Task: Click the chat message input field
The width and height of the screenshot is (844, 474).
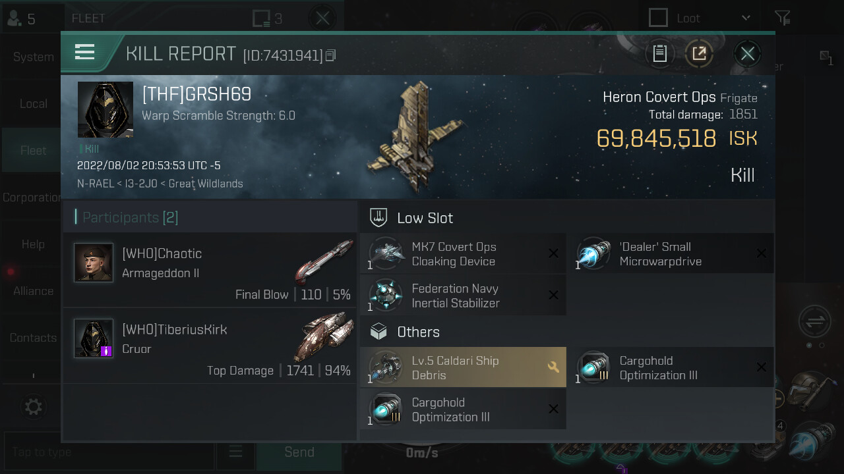Action: [109, 452]
